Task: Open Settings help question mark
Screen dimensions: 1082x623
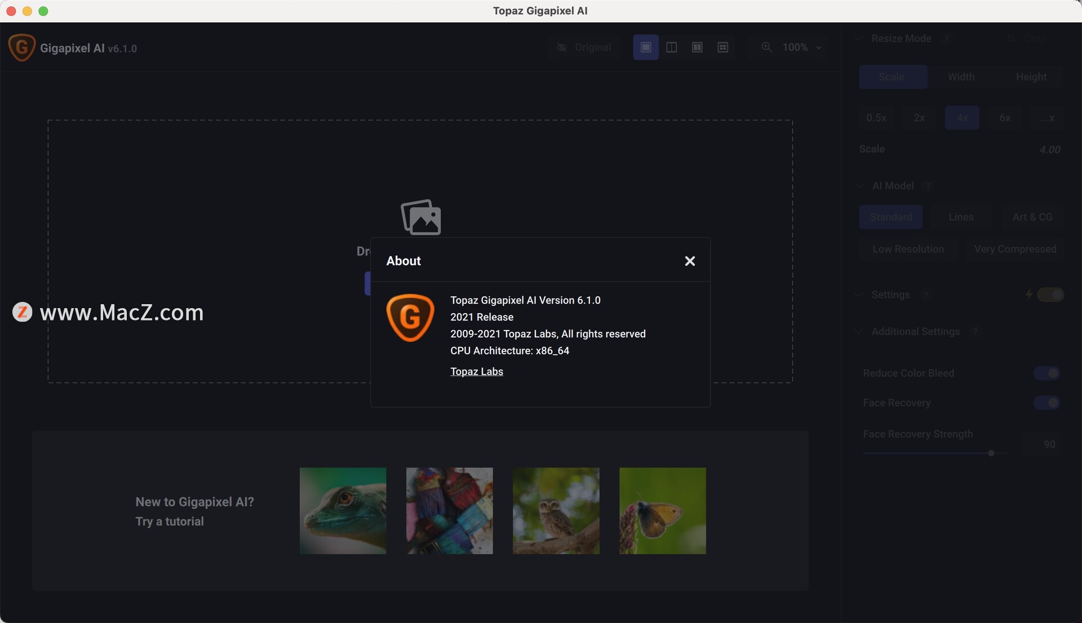Action: pos(925,295)
